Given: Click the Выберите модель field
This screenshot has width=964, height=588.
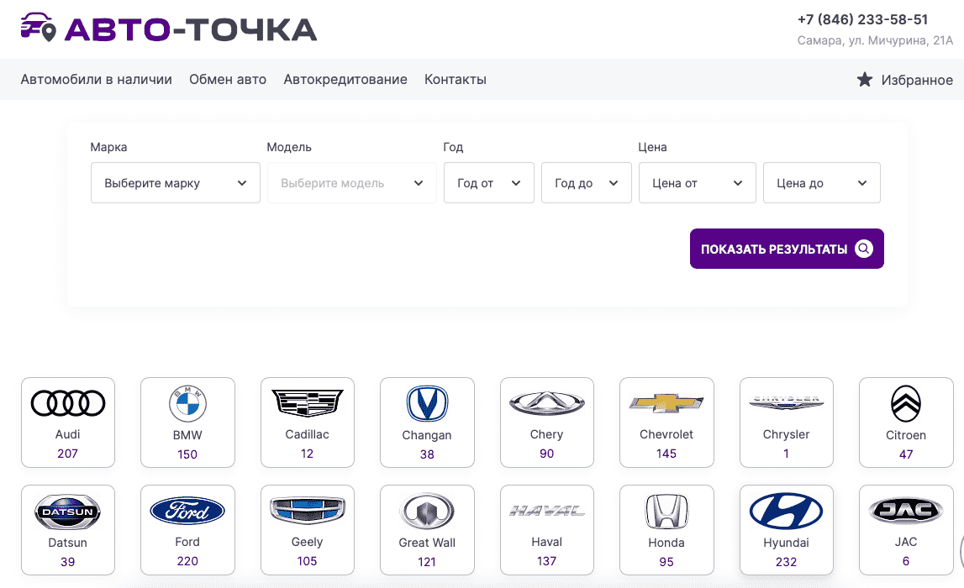Looking at the screenshot, I should [x=351, y=182].
